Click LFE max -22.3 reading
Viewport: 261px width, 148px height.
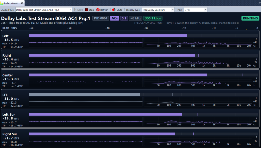click(x=10, y=103)
